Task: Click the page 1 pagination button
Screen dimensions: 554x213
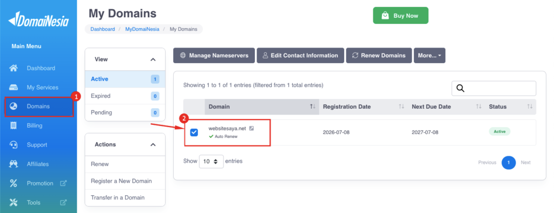Action: click(509, 163)
